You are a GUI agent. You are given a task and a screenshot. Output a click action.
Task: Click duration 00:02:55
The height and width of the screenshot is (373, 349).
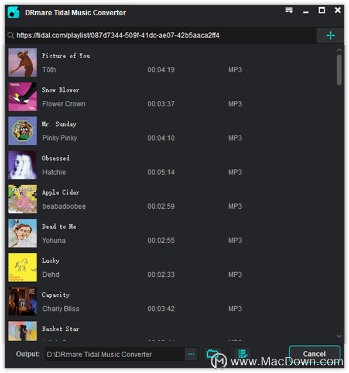tap(161, 240)
